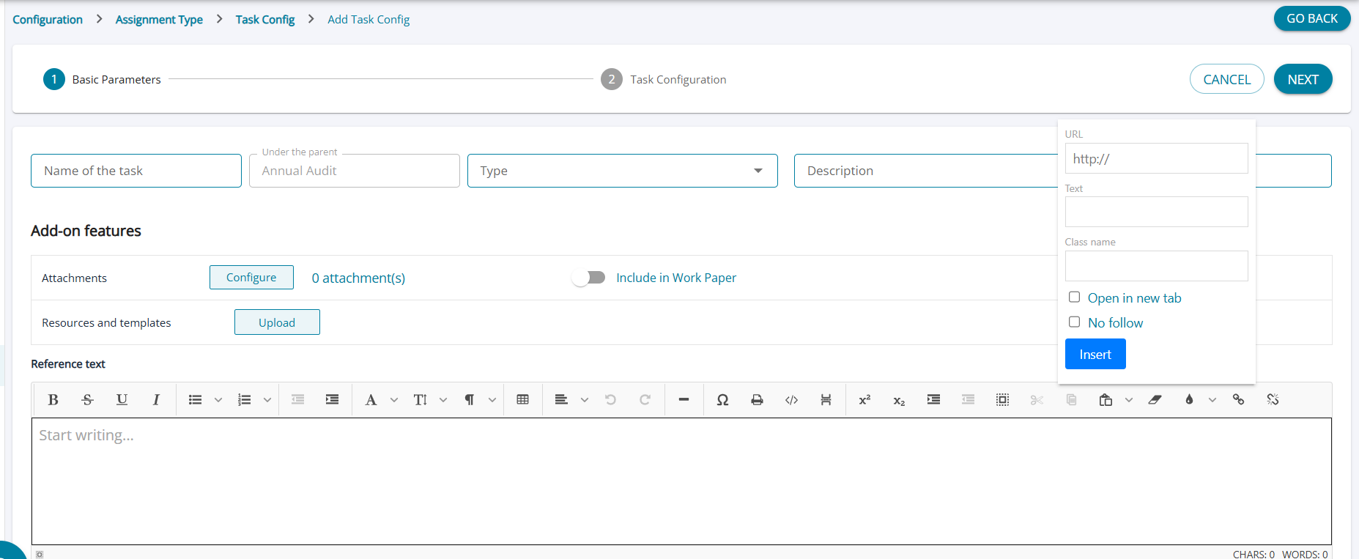Expand the text alignment options arrow
Viewport: 1359px width, 559px height.
[x=585, y=400]
